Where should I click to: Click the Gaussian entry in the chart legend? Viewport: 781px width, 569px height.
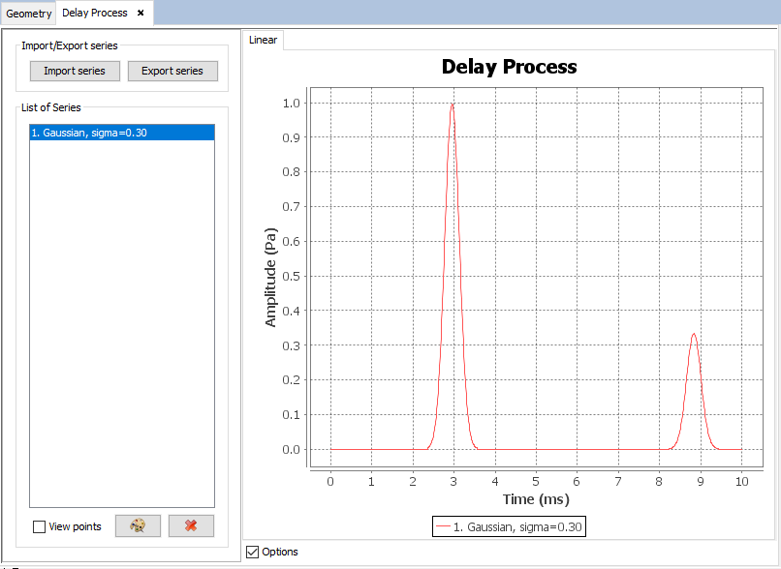click(x=516, y=526)
